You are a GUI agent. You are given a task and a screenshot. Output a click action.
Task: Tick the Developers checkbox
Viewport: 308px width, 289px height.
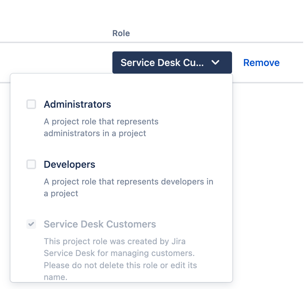pos(31,164)
